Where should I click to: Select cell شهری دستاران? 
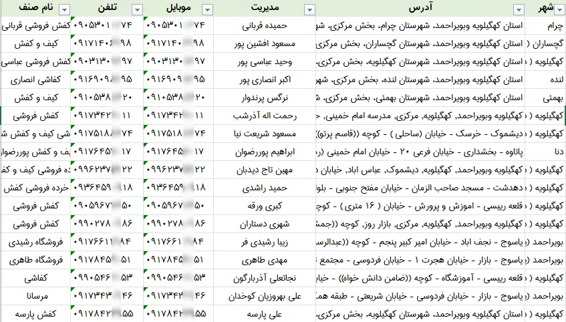(x=265, y=224)
